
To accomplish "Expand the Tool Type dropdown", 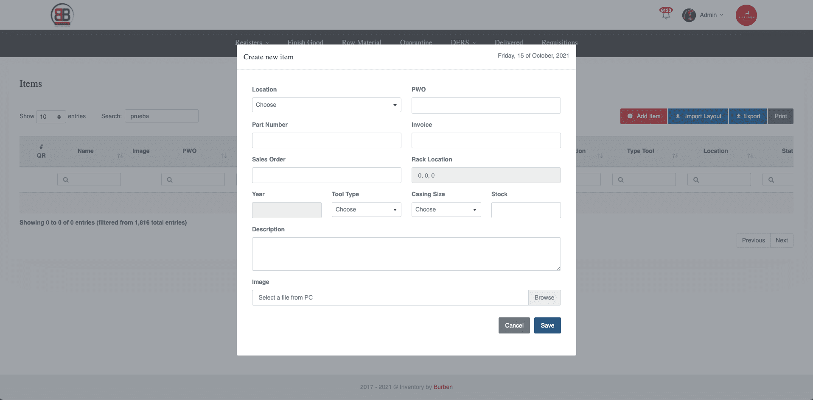I will pyautogui.click(x=366, y=210).
